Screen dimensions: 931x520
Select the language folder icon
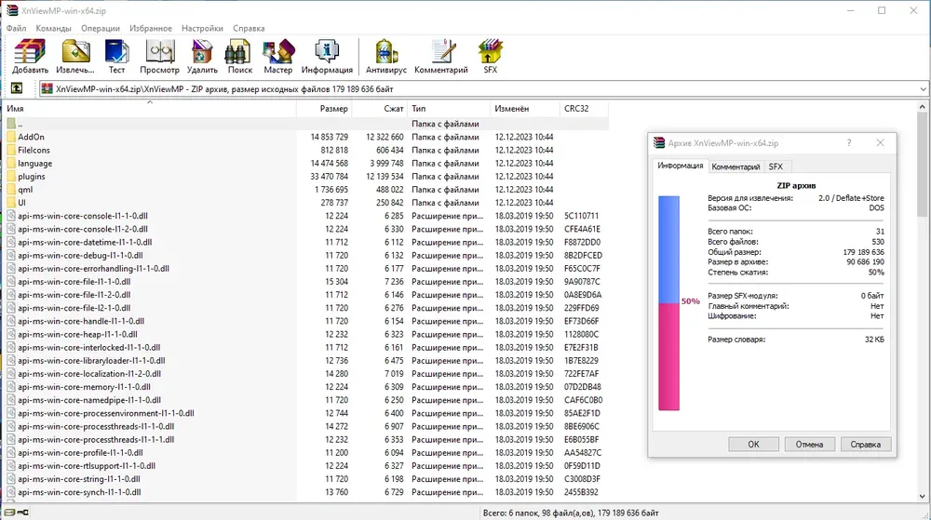click(11, 163)
